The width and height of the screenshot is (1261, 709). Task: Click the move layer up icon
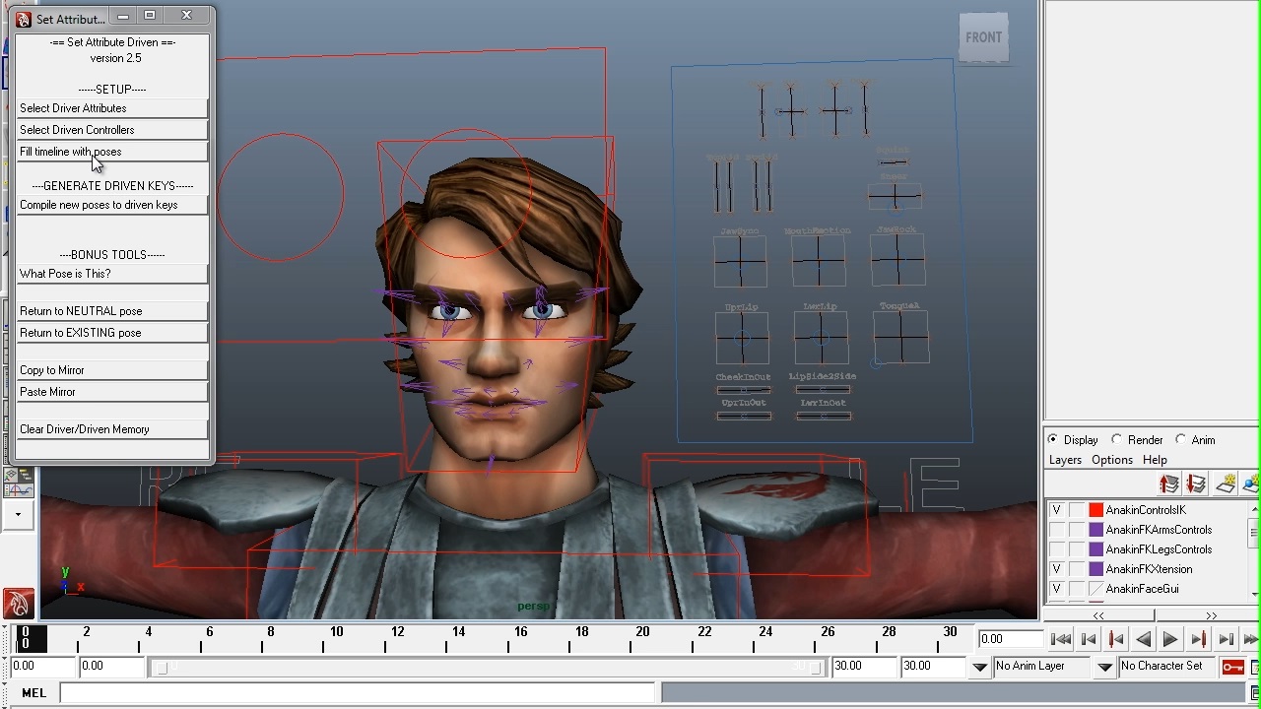(x=1168, y=483)
